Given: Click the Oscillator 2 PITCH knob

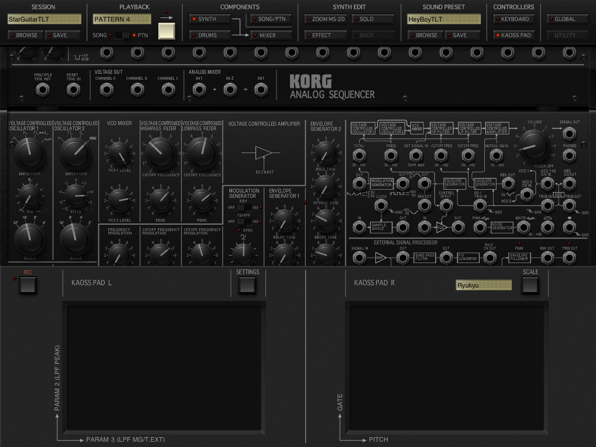Looking at the screenshot, I should pyautogui.click(x=76, y=196).
